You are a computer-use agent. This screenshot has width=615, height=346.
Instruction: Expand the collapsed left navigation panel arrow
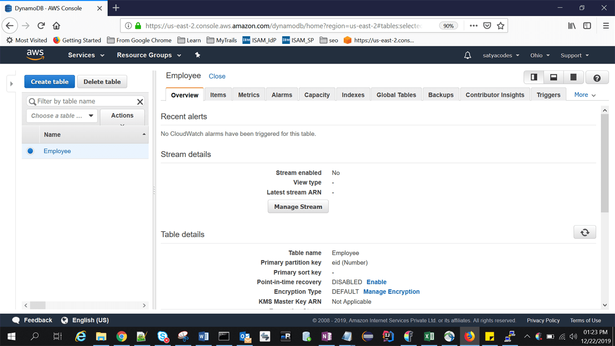[x=12, y=84]
